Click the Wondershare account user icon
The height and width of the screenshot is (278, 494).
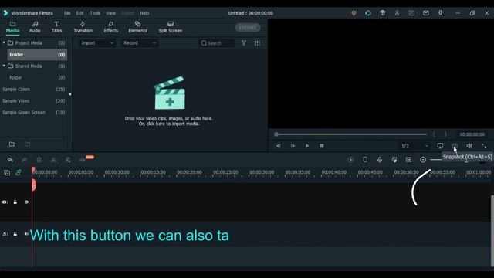pyautogui.click(x=397, y=13)
